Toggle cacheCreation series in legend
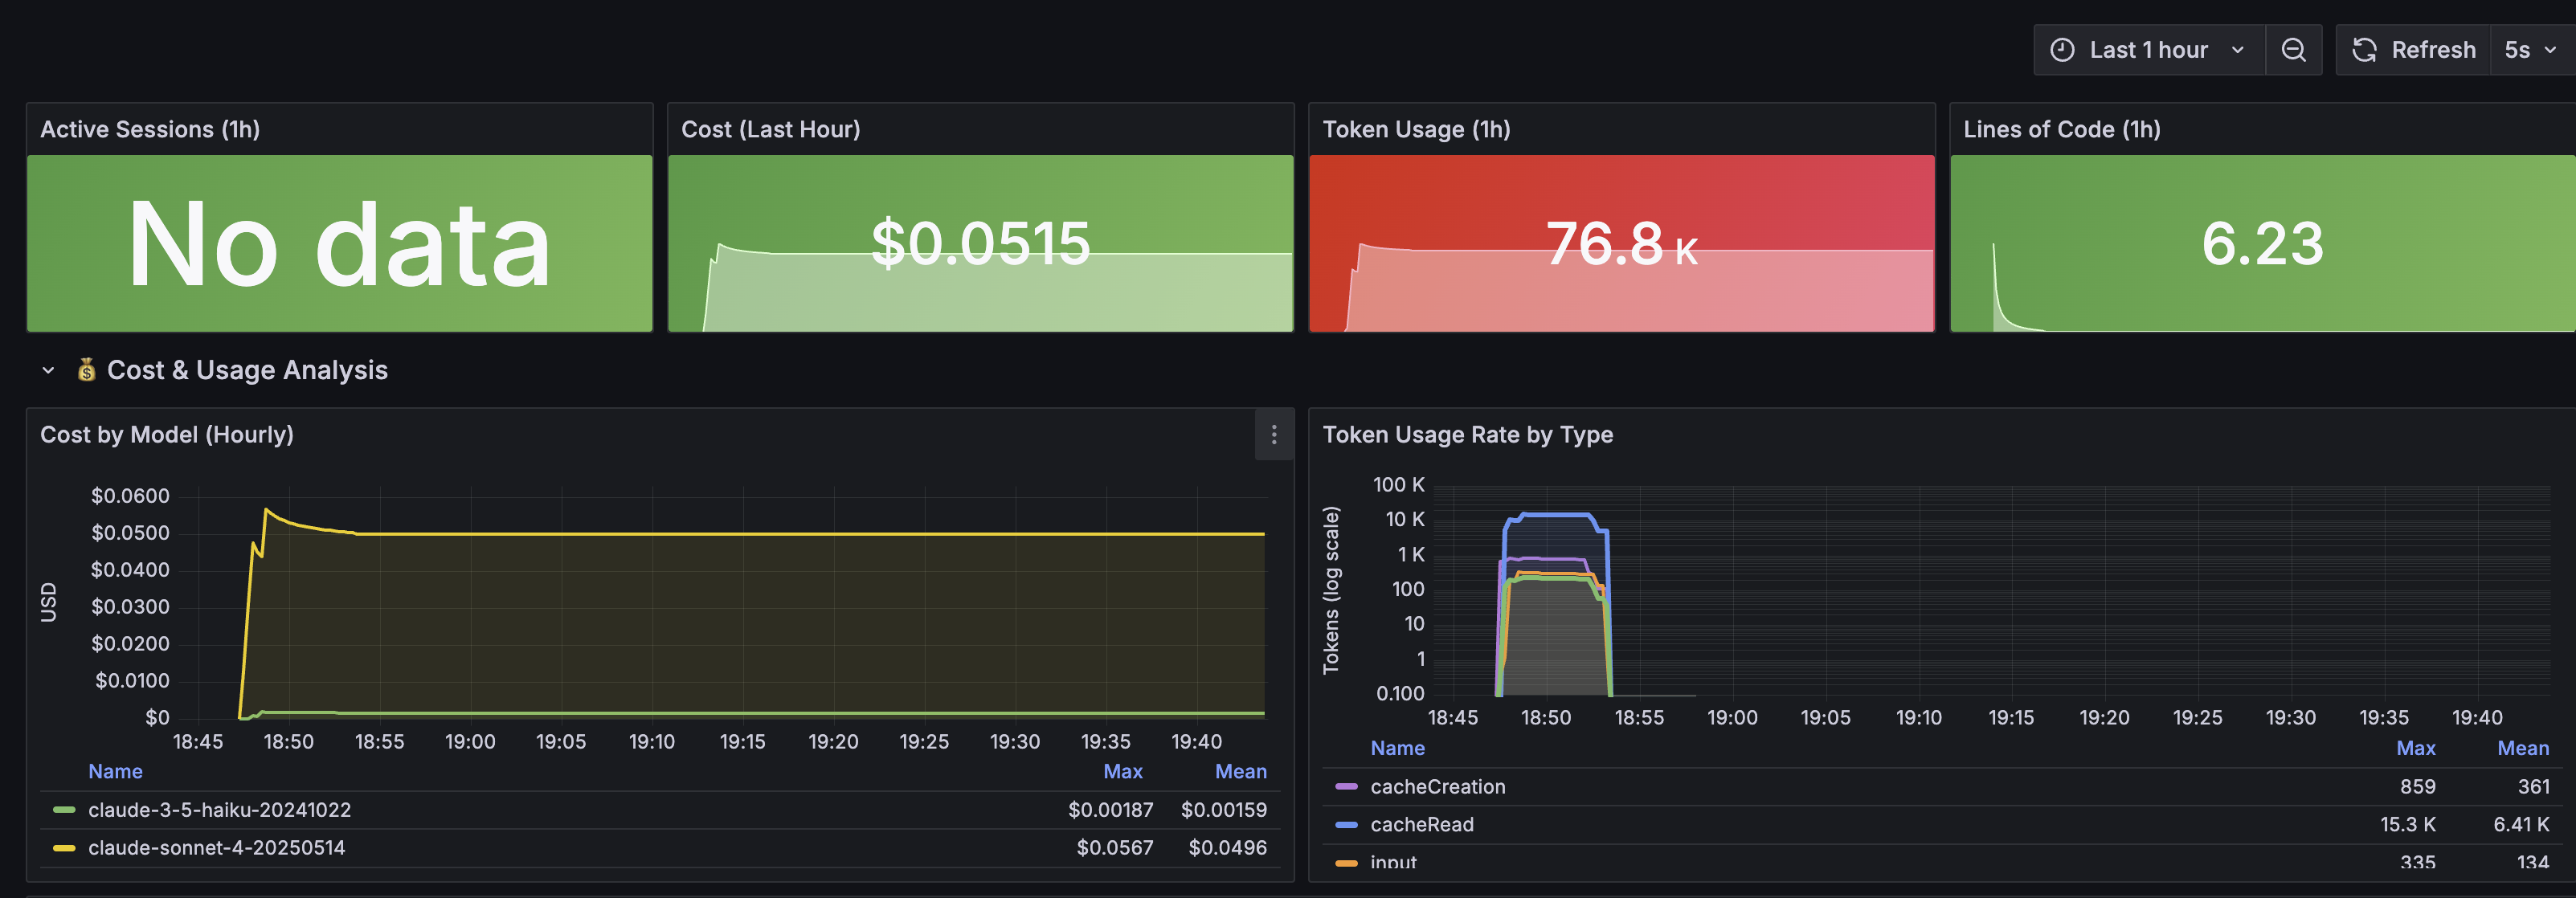This screenshot has height=898, width=2576. tap(1437, 787)
